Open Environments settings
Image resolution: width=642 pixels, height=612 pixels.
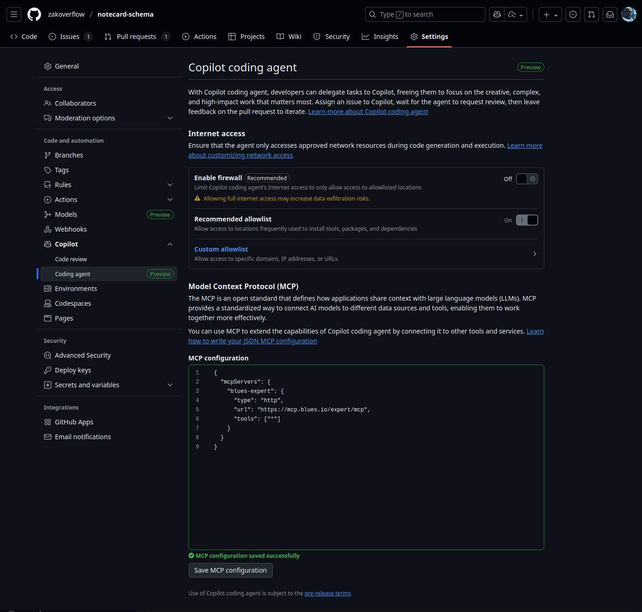pyautogui.click(x=109, y=289)
